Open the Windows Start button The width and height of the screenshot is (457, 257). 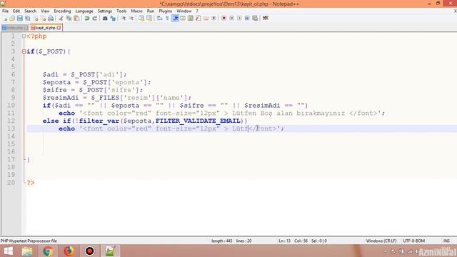point(8,251)
